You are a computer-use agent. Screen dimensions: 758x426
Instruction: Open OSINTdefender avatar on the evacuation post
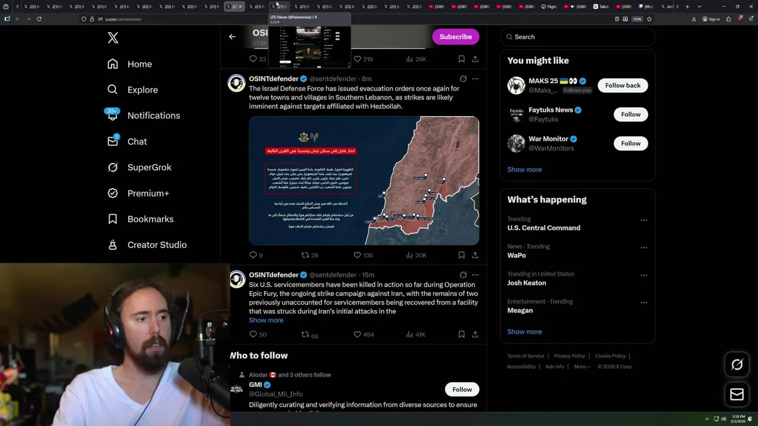tap(236, 83)
